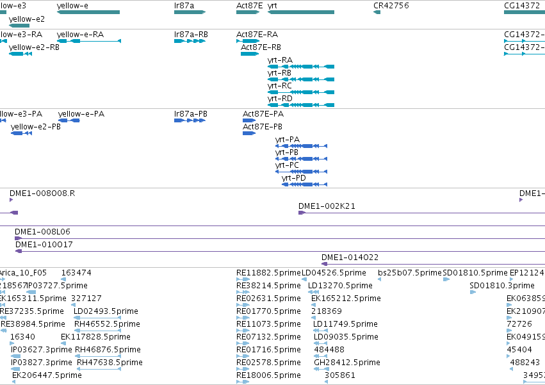The image size is (545, 385).
Task: Select the 16340 EST entry
Action: click(22, 337)
